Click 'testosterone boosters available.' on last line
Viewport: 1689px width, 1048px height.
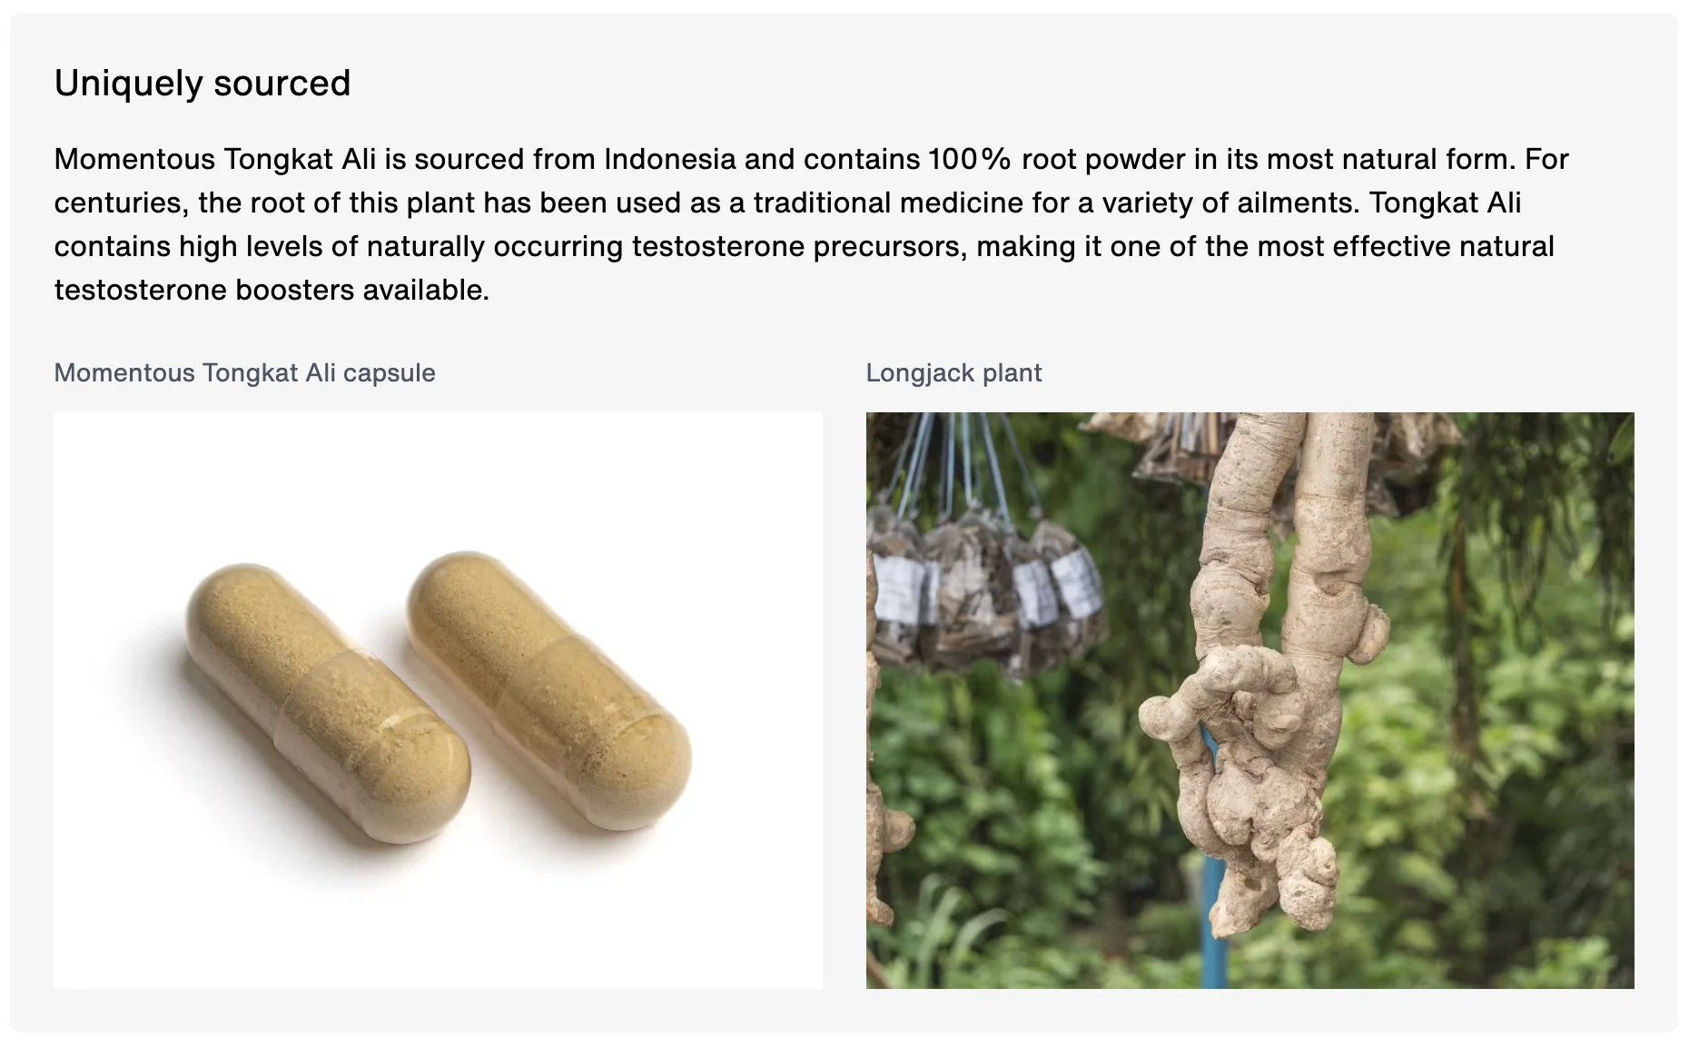pos(272,291)
